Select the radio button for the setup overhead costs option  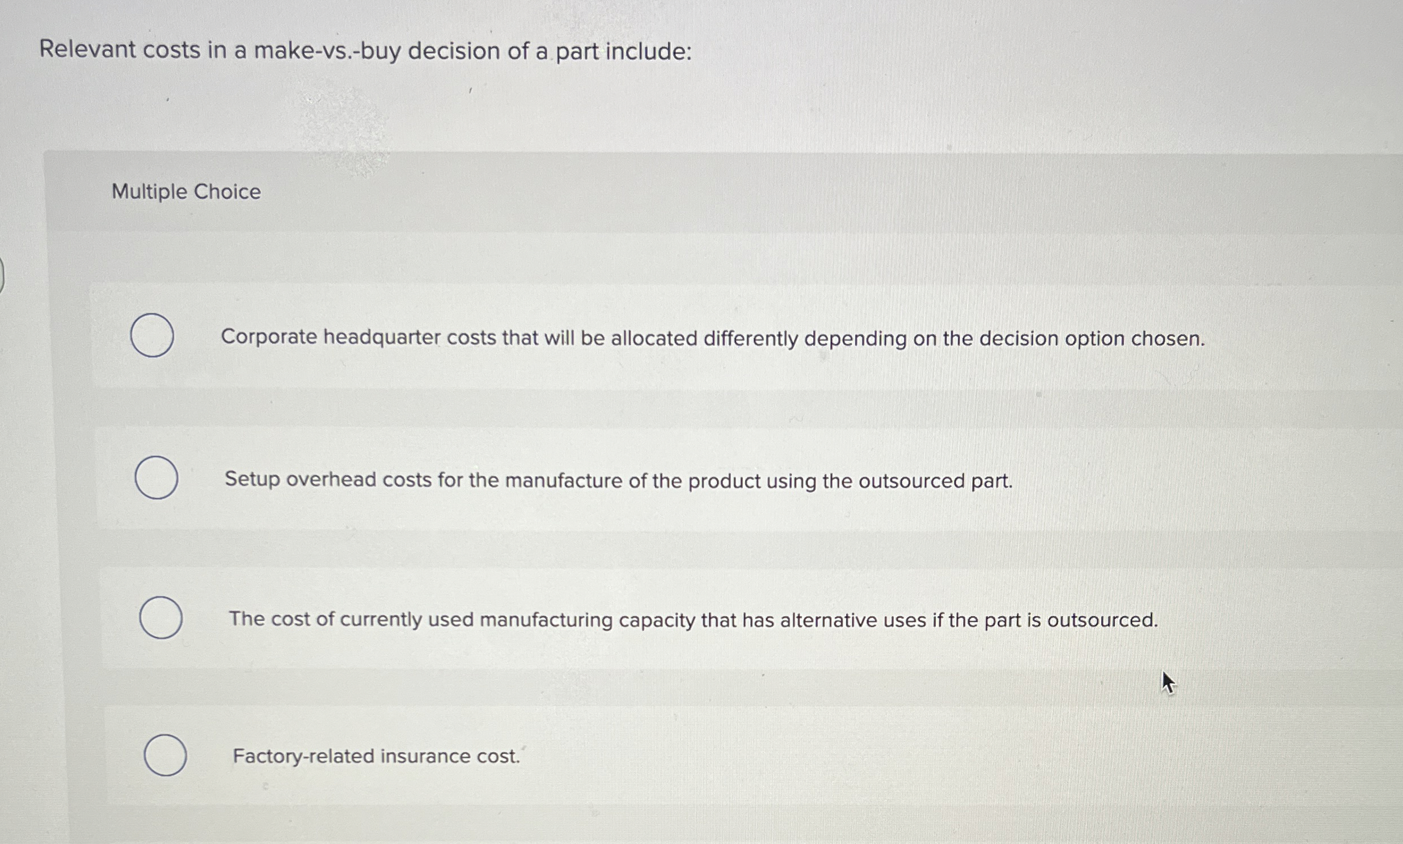[158, 479]
